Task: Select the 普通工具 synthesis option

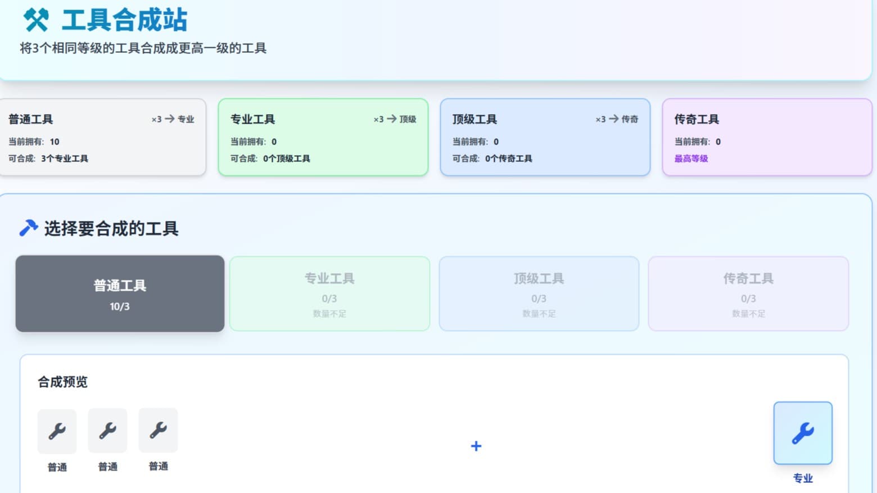Action: pos(119,293)
